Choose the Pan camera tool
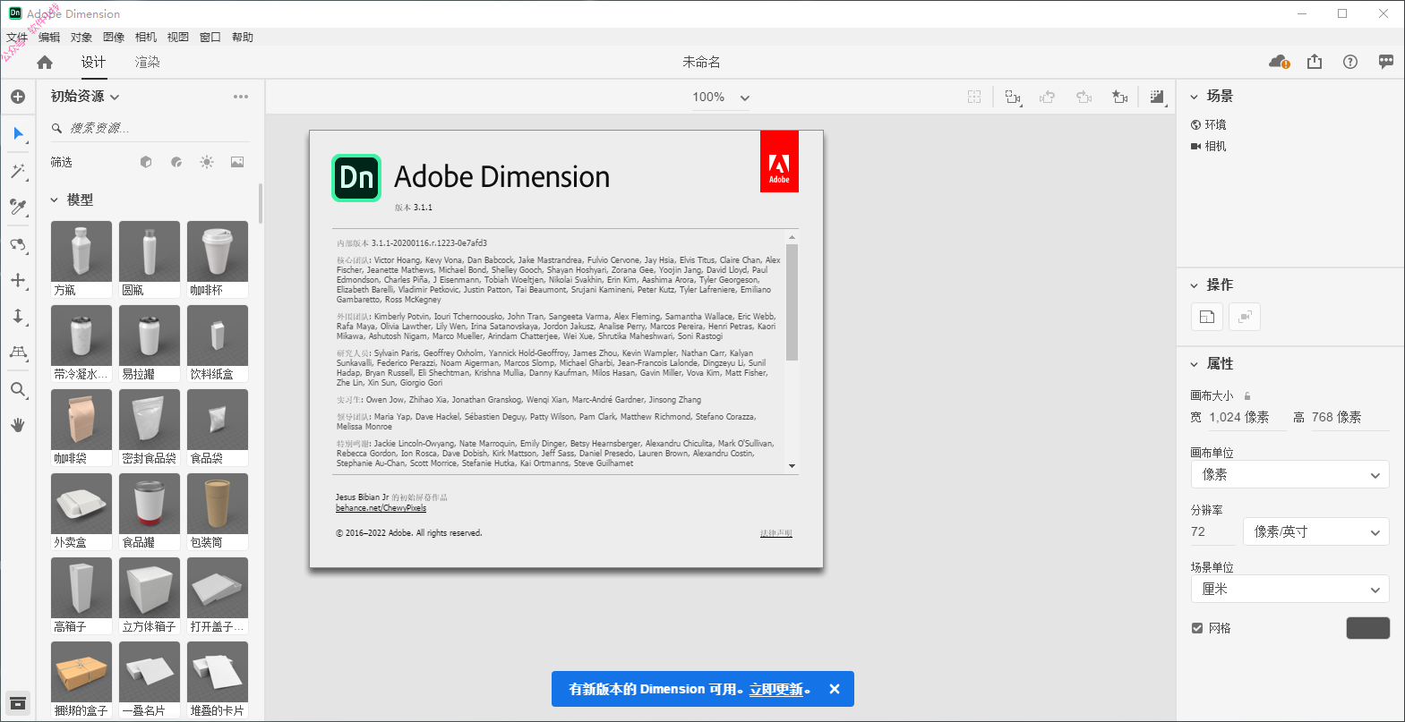This screenshot has height=722, width=1405. (x=18, y=280)
